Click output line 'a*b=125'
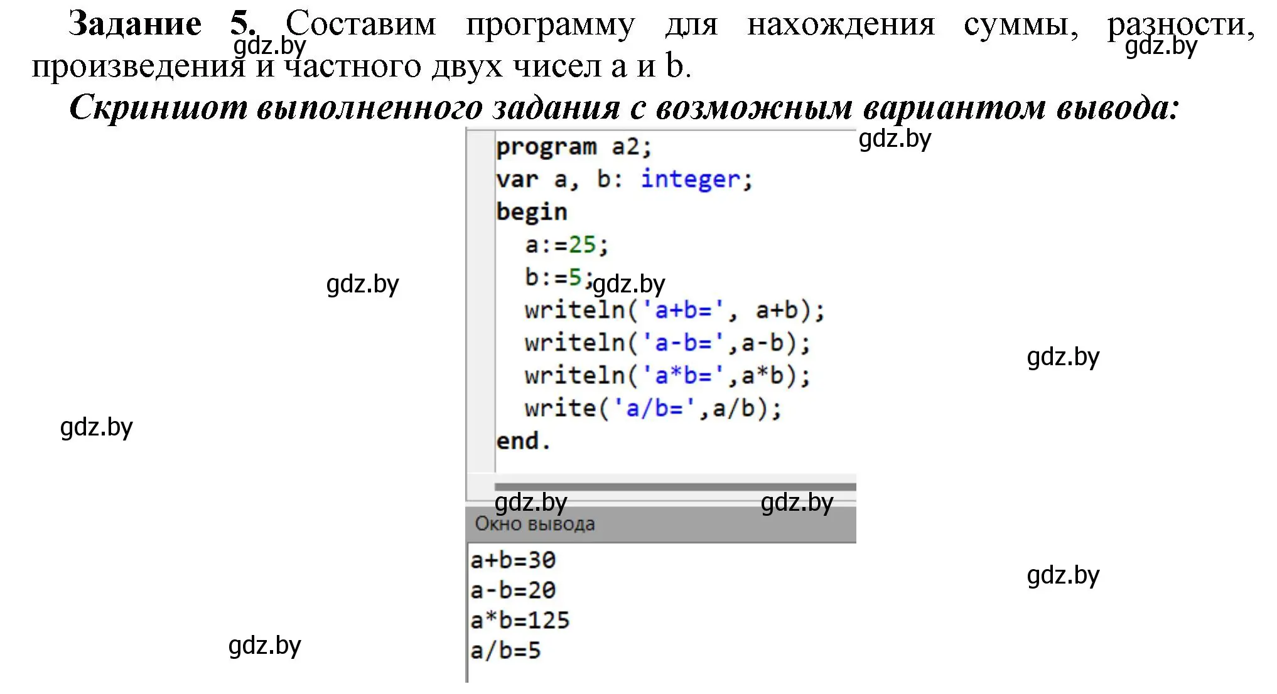 tap(520, 620)
